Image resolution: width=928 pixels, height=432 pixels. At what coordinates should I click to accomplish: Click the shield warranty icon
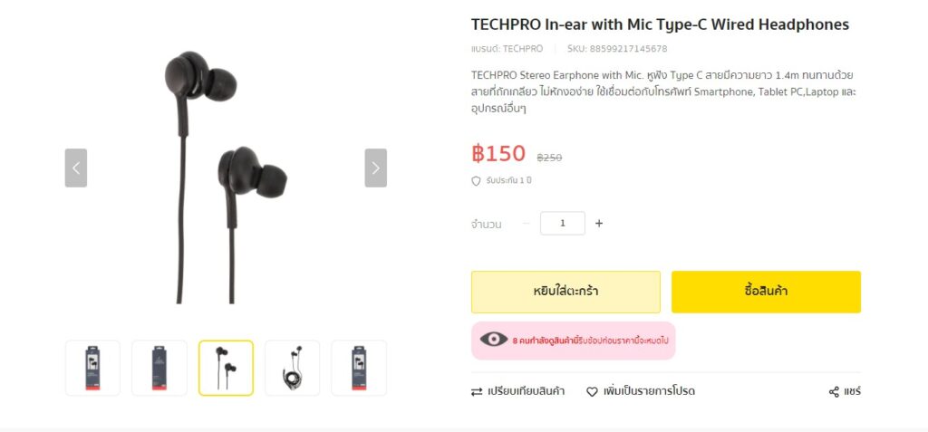476,181
